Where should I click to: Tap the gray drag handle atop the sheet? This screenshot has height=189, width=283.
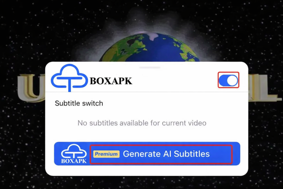pos(150,68)
